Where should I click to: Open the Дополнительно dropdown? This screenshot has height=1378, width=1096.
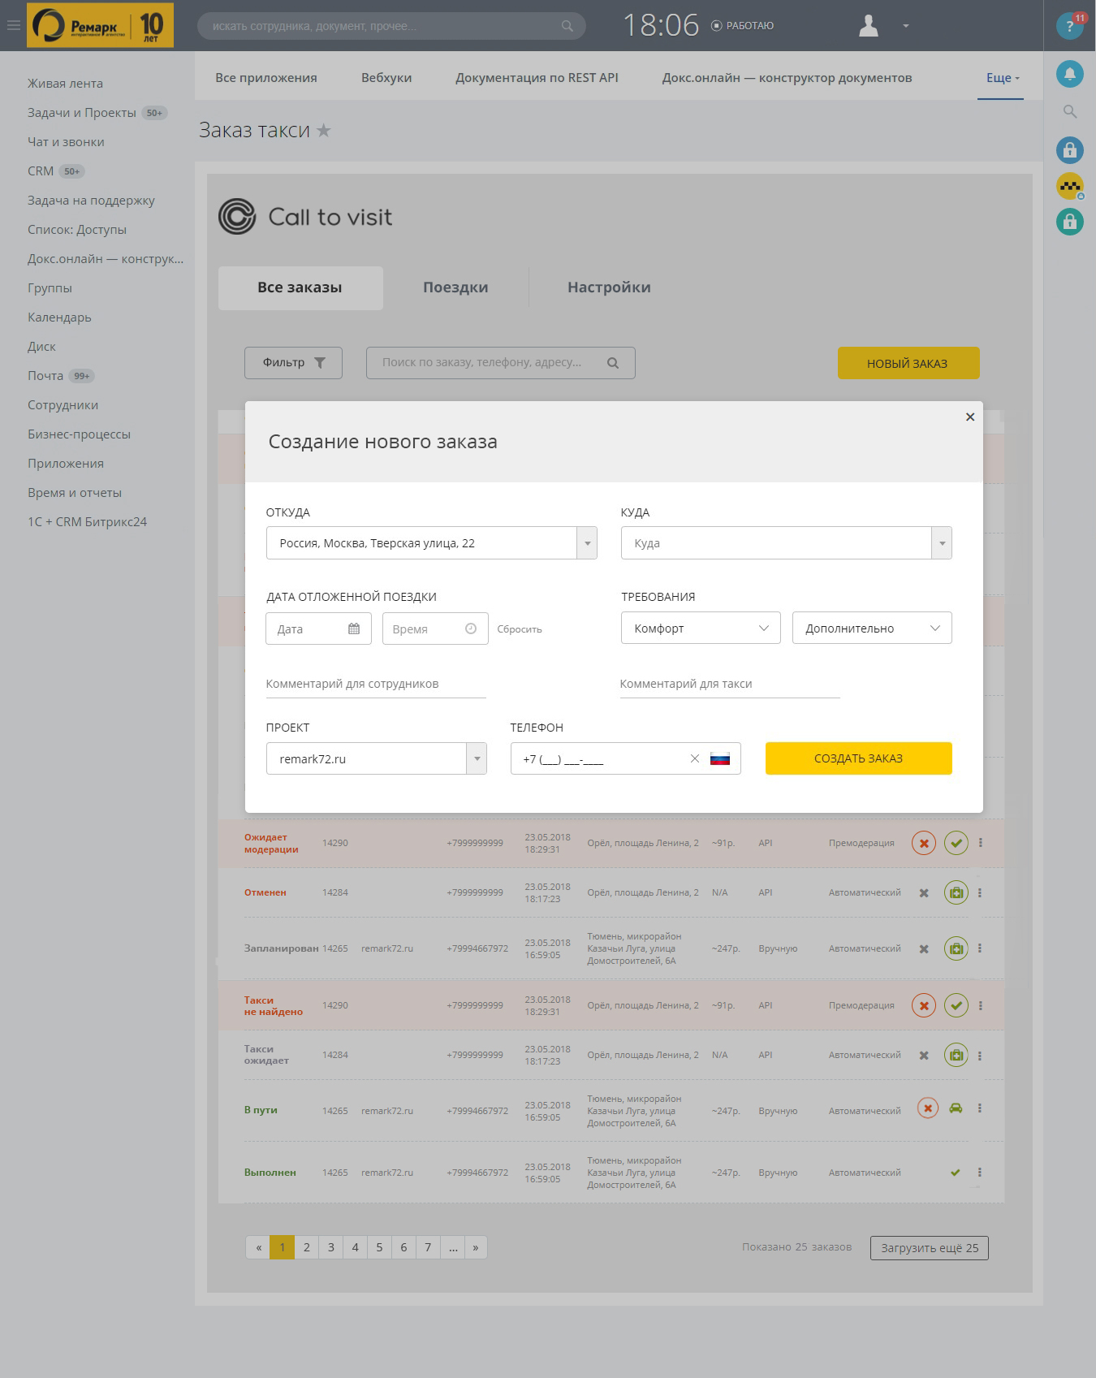[x=871, y=629]
